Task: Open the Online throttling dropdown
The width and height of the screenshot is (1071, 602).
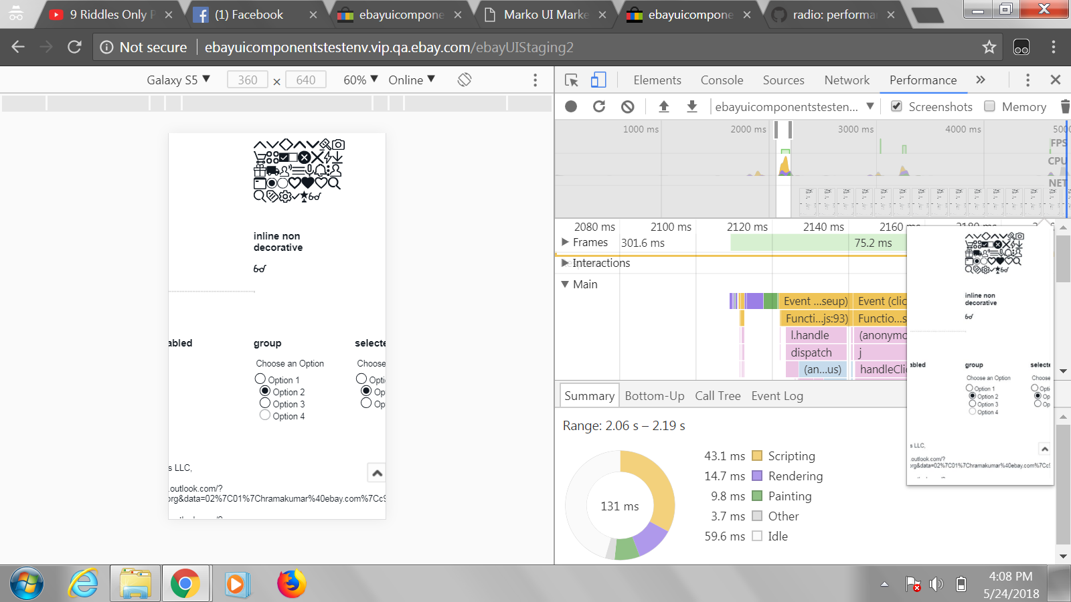Action: 412,80
